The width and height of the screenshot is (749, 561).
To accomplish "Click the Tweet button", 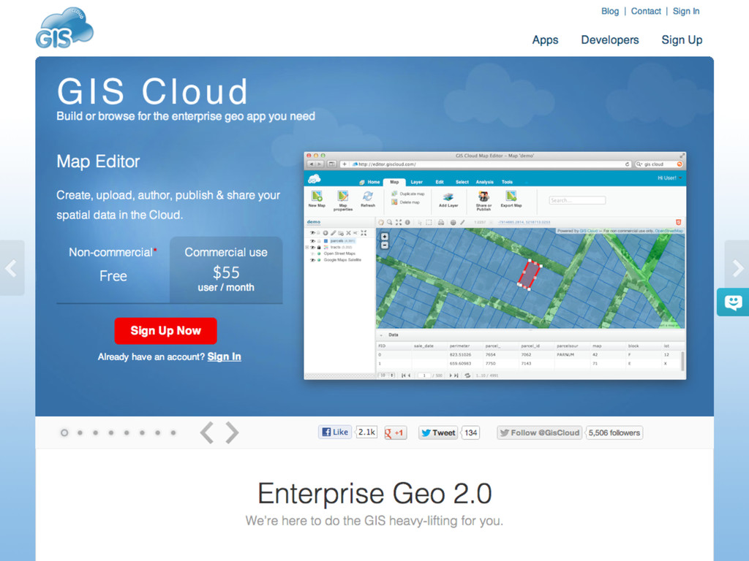I will pos(437,432).
